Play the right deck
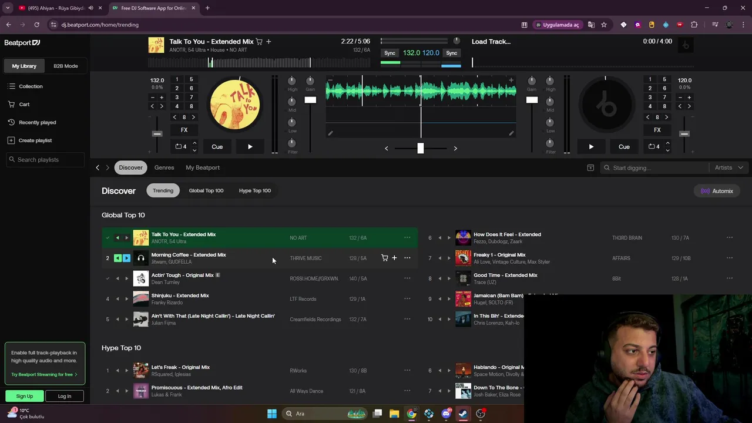752x423 pixels. click(591, 147)
